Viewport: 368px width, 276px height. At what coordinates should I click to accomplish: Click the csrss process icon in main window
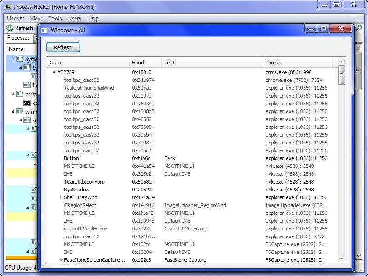pos(20,94)
